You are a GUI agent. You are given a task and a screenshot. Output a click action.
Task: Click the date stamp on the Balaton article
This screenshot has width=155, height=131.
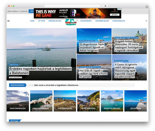(15, 77)
